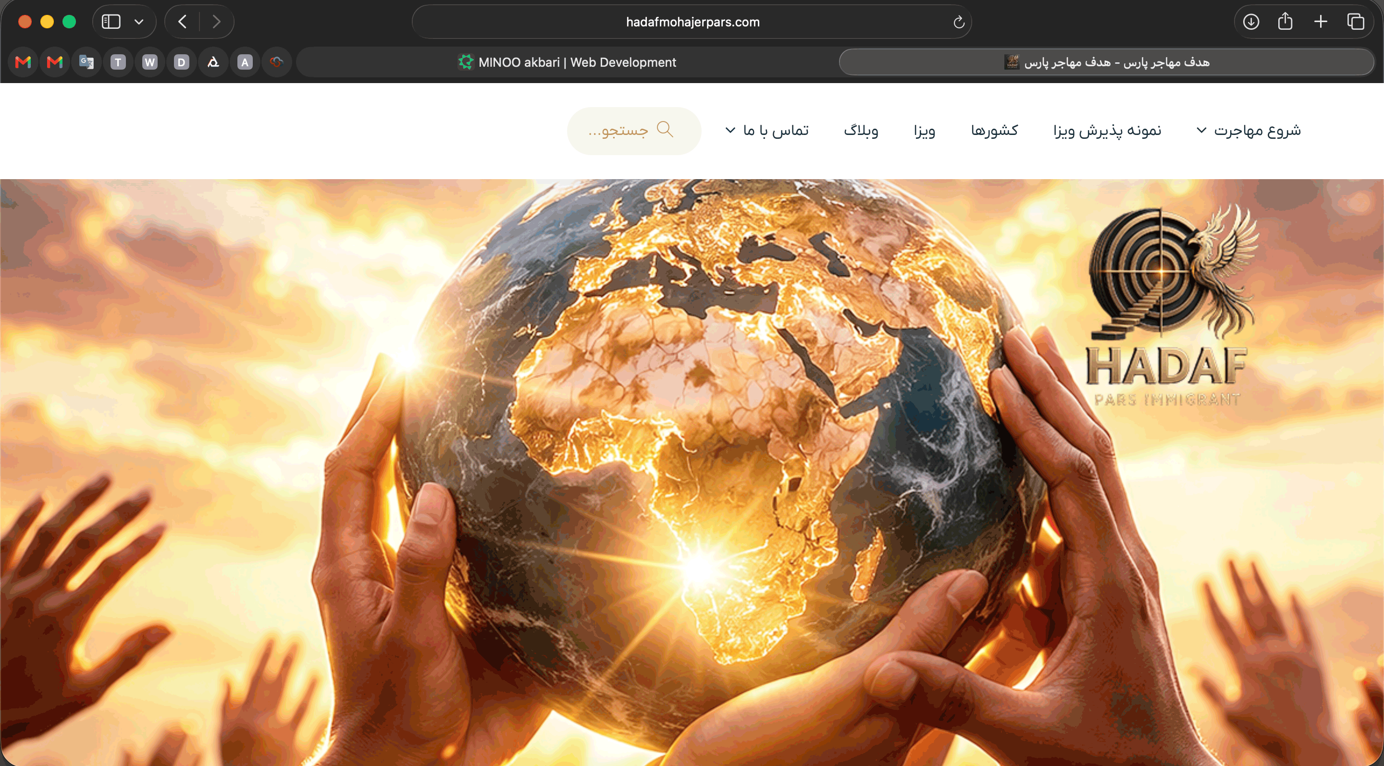The height and width of the screenshot is (766, 1384).
Task: Open the pinned tab labeled D
Action: pyautogui.click(x=182, y=62)
